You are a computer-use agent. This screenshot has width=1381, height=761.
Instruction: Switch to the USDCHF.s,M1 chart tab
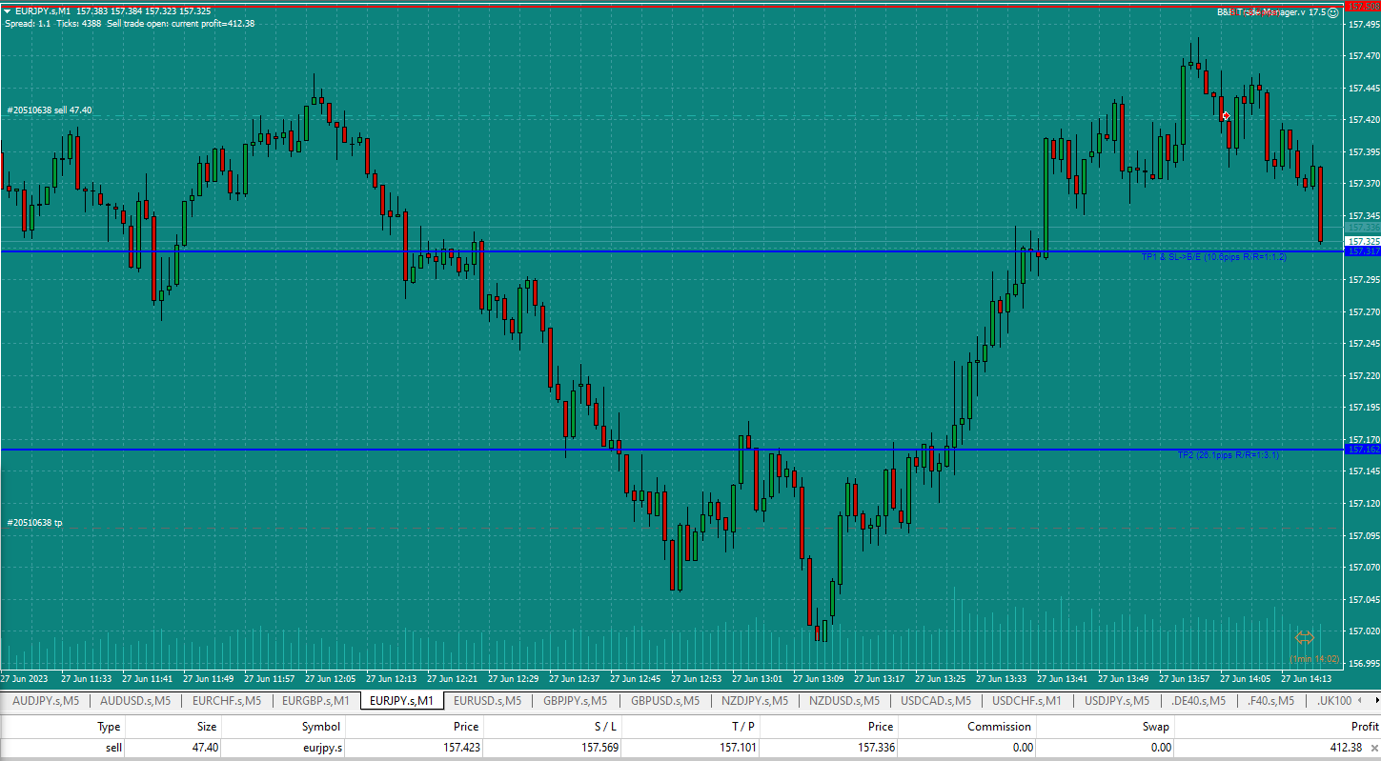tap(1027, 701)
